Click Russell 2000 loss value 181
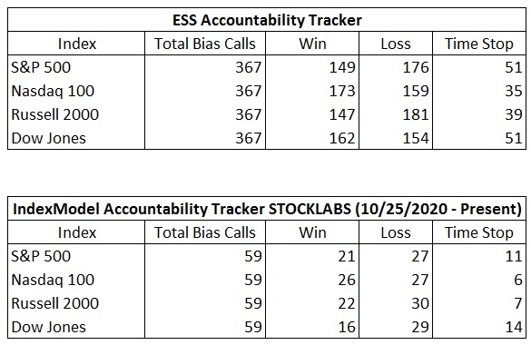This screenshot has width=531, height=345. pyautogui.click(x=416, y=114)
